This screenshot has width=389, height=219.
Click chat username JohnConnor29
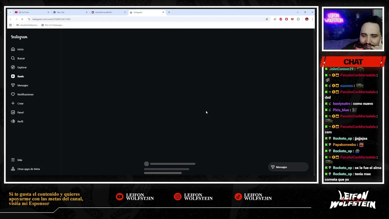(341, 69)
